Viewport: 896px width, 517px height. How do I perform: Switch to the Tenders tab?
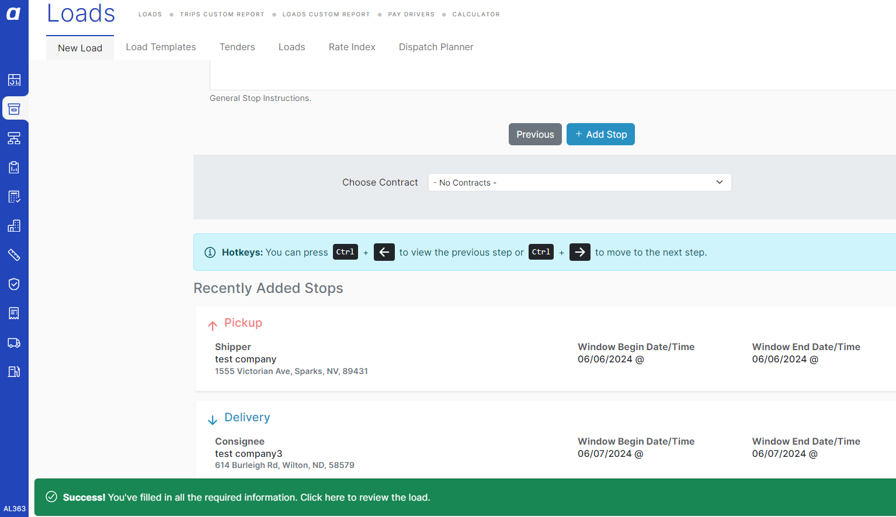click(x=237, y=47)
